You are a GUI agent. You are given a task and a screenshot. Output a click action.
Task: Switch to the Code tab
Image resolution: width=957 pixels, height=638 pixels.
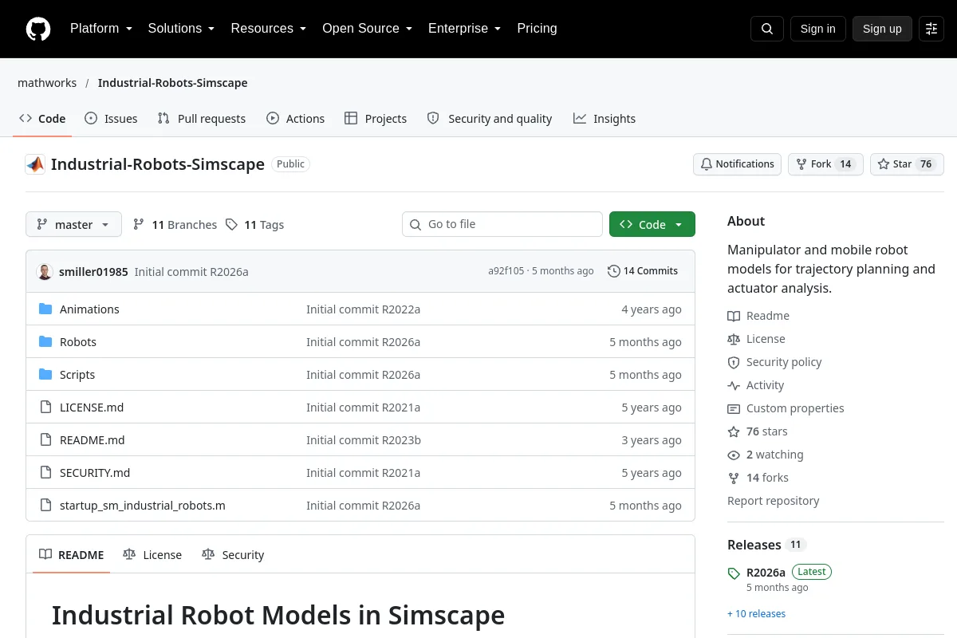43,119
